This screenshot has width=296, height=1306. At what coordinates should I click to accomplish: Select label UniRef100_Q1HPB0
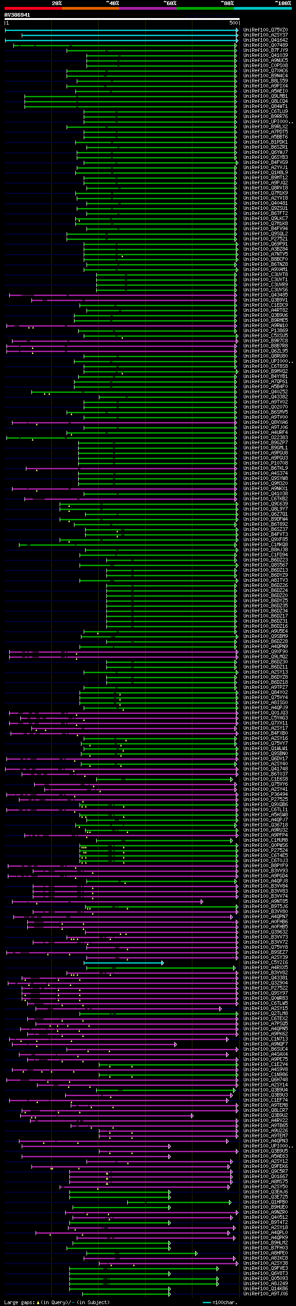pos(265,1202)
